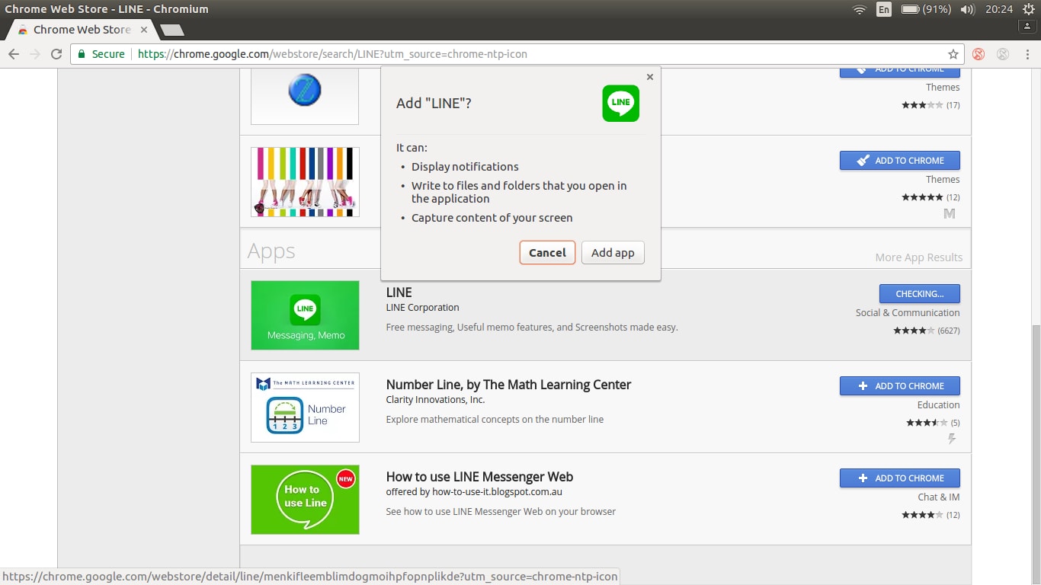Open the Chromium menu
Screen dimensions: 1041x585
click(1028, 54)
